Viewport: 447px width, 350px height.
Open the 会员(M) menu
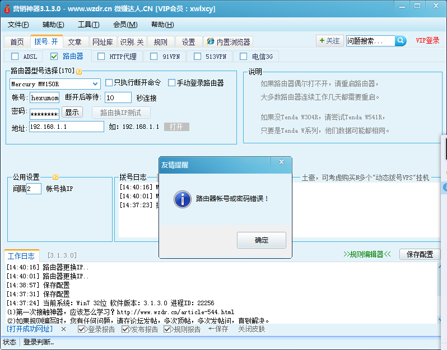pos(125,25)
